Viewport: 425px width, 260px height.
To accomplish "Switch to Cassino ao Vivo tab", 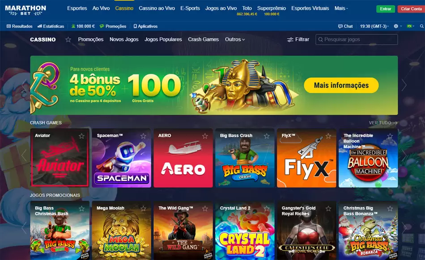I will pyautogui.click(x=157, y=8).
